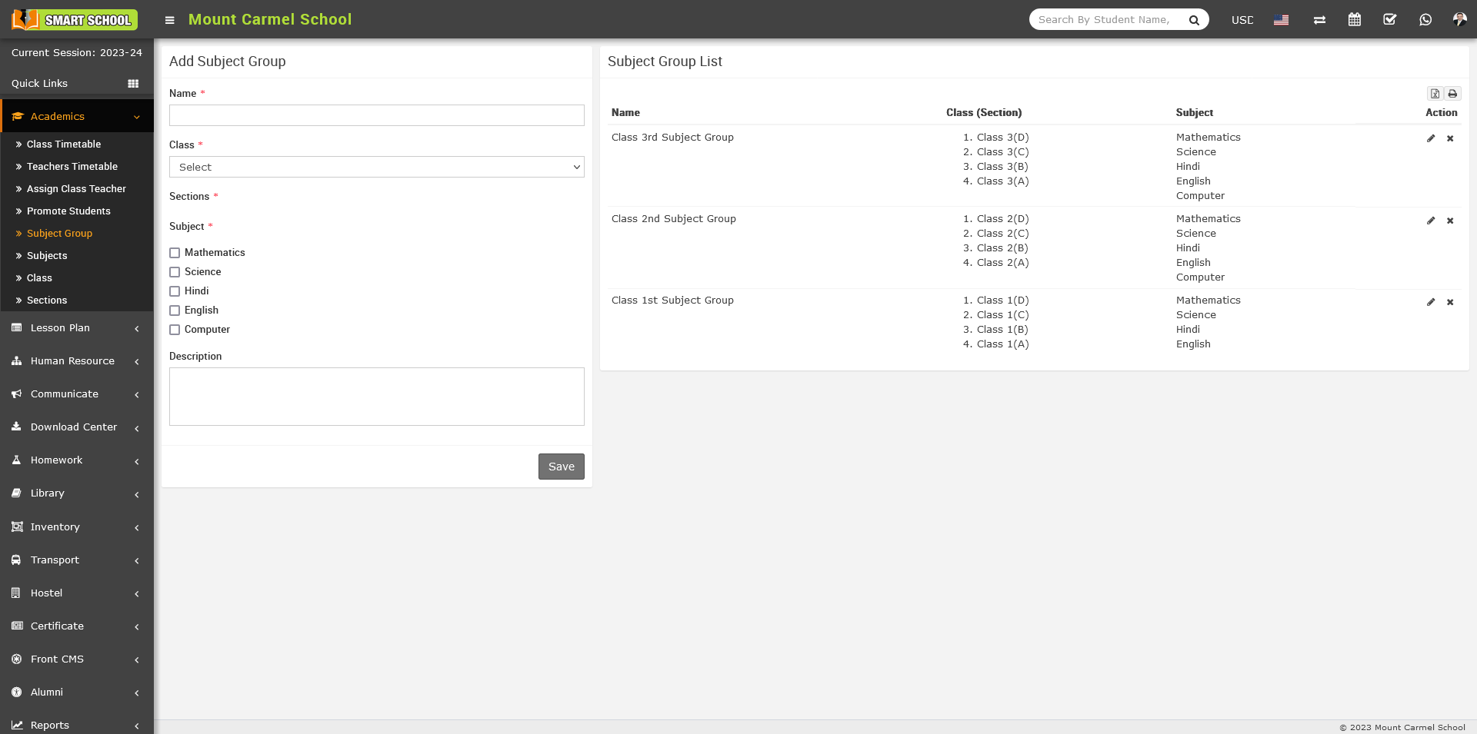Print the subject group list

point(1452,94)
